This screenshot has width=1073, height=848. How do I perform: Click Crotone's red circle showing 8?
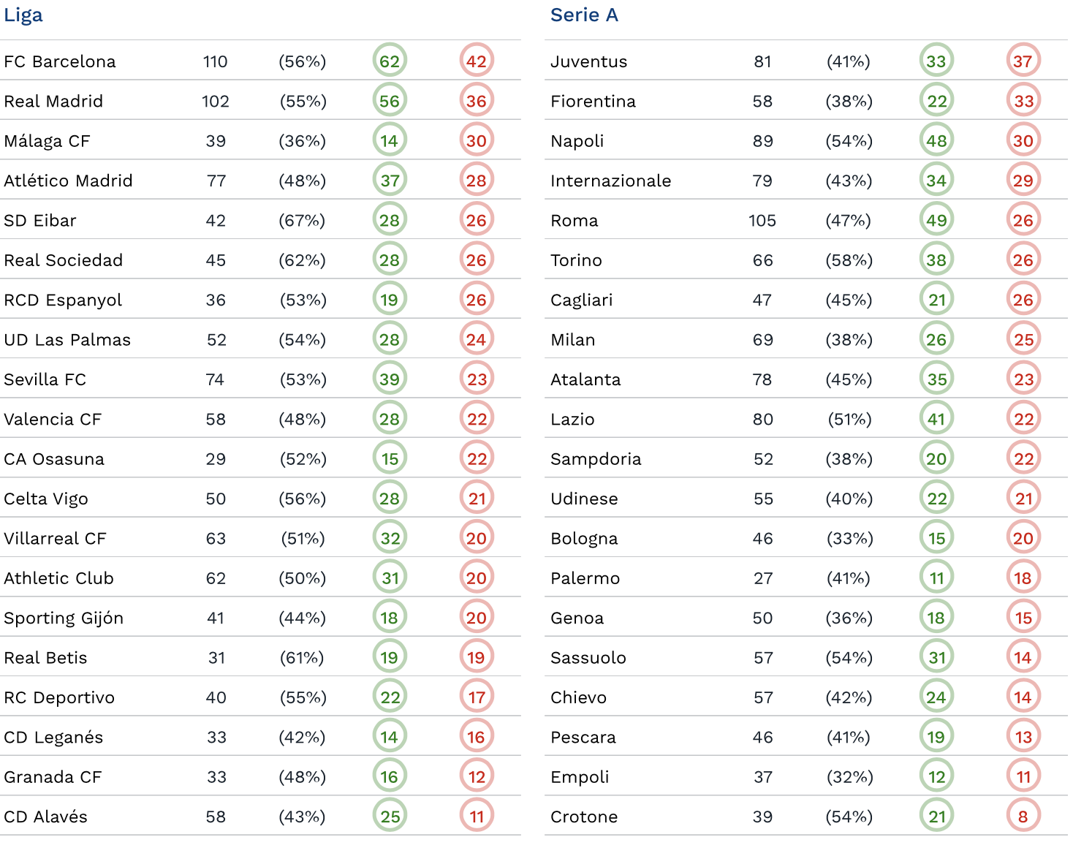(x=1023, y=817)
